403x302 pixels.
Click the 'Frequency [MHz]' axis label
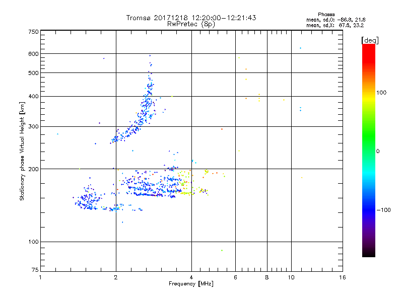pos(191,284)
